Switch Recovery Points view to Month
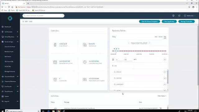This screenshot has width=199, height=112. point(160,37)
